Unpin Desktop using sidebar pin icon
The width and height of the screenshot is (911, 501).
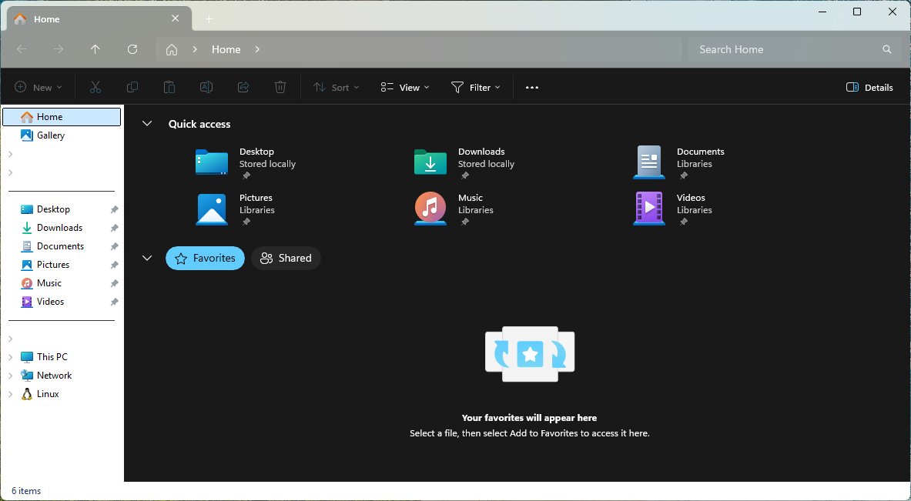click(x=115, y=209)
